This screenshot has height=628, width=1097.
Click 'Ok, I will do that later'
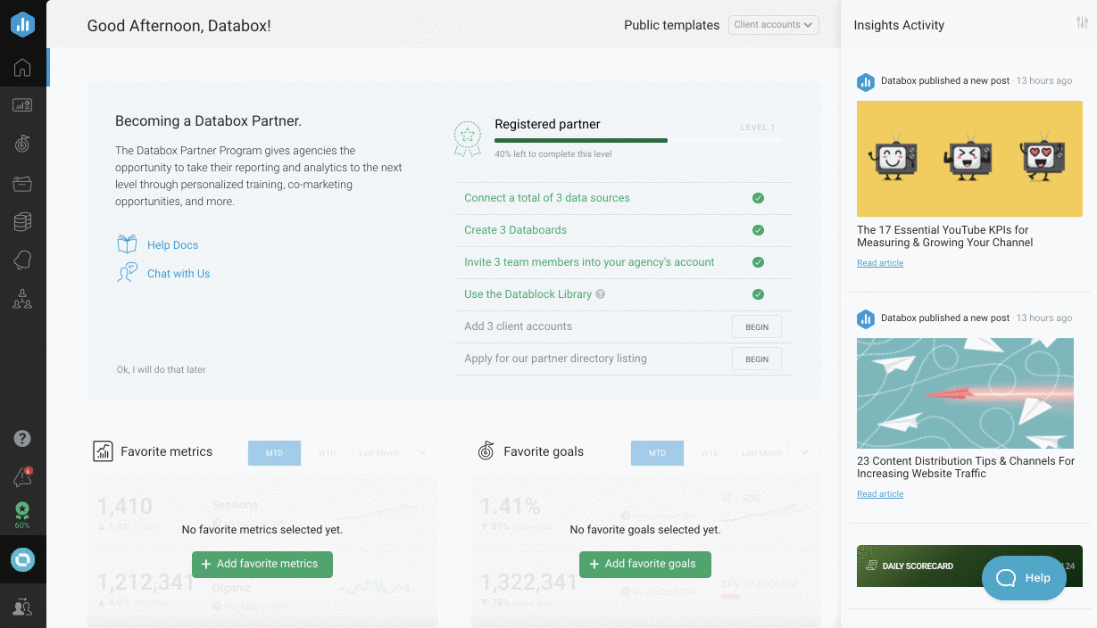(162, 369)
